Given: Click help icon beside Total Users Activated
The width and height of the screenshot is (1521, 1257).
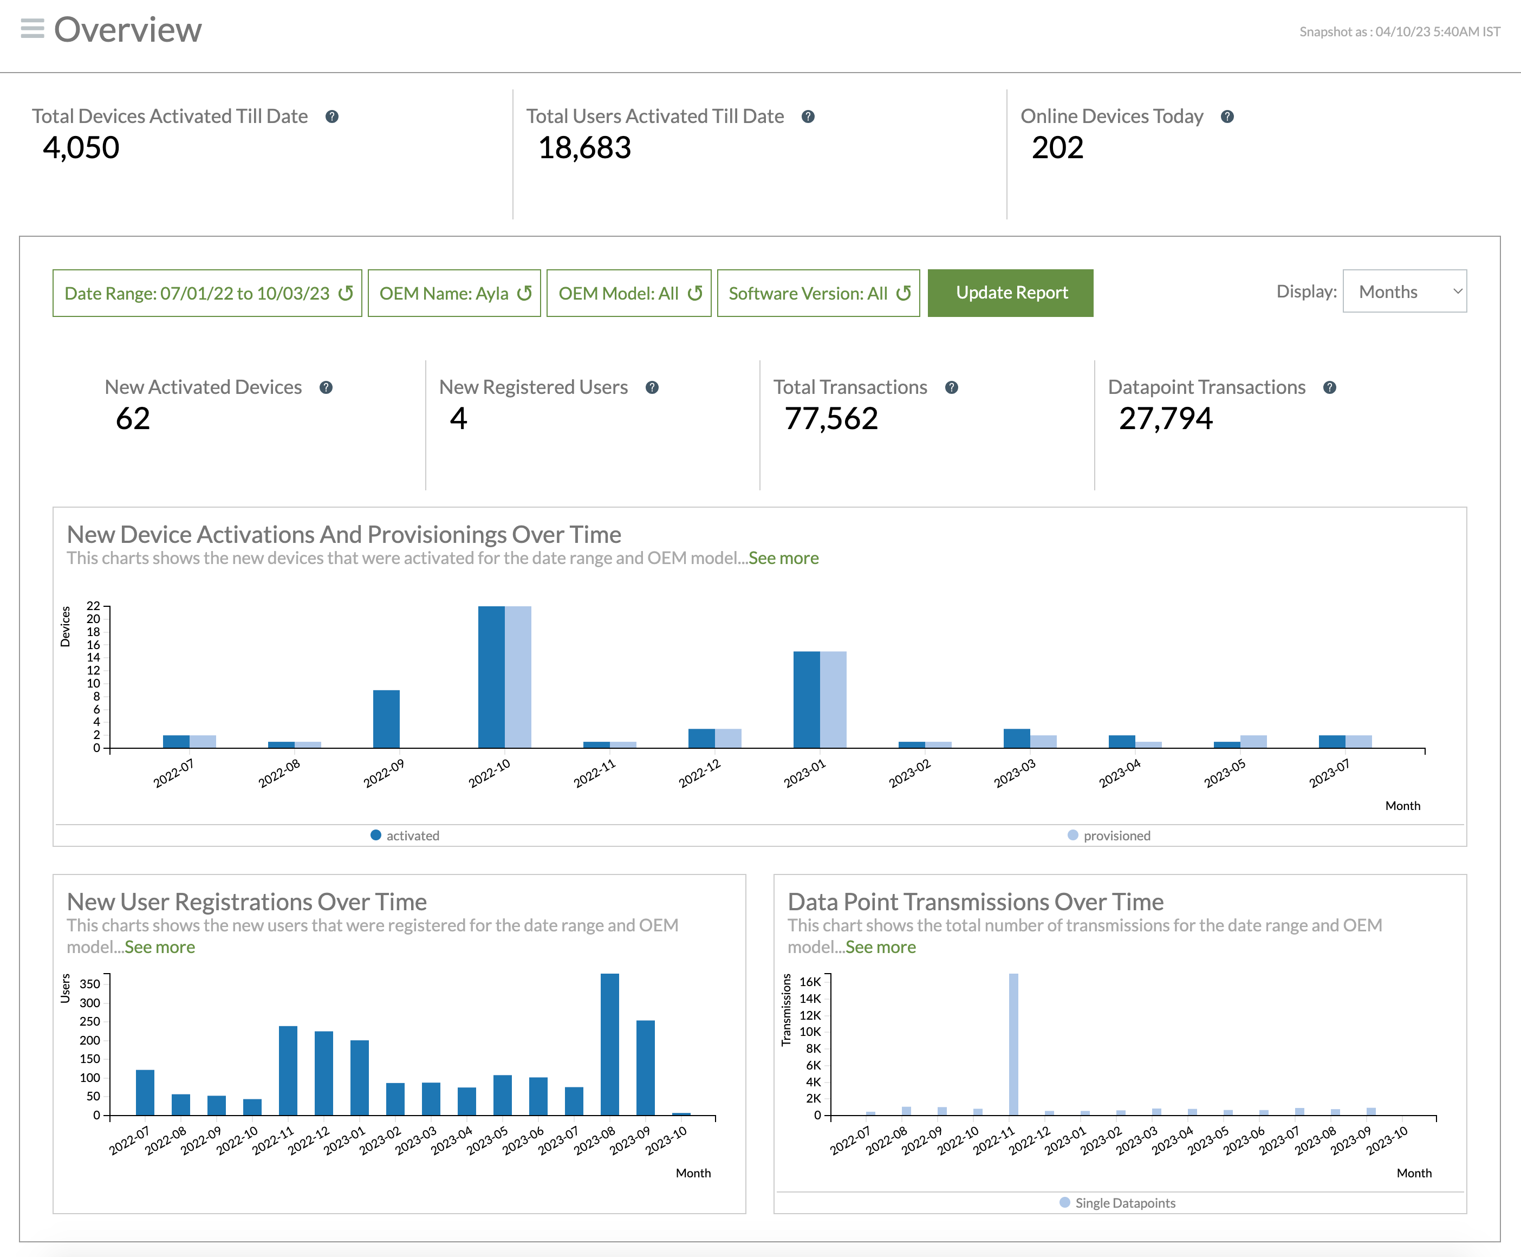Looking at the screenshot, I should (x=808, y=116).
